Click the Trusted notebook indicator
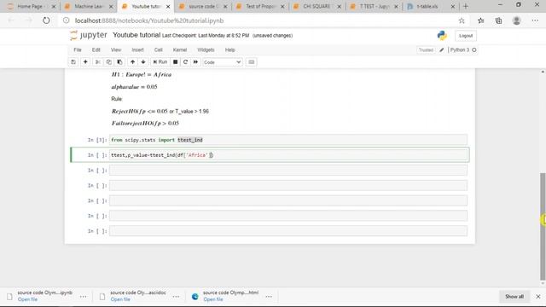Image resolution: width=546 pixels, height=307 pixels. (x=426, y=50)
